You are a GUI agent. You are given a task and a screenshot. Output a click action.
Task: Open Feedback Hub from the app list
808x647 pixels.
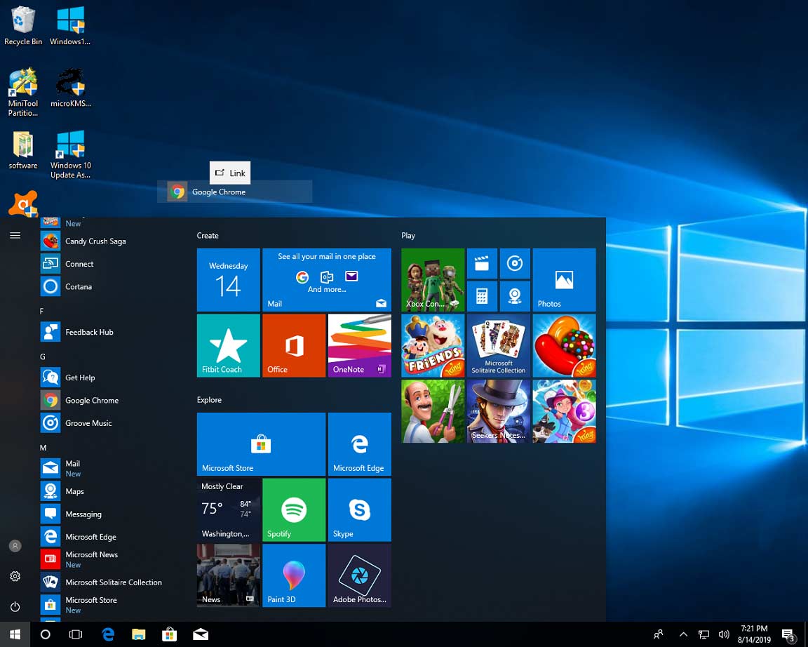coord(111,332)
